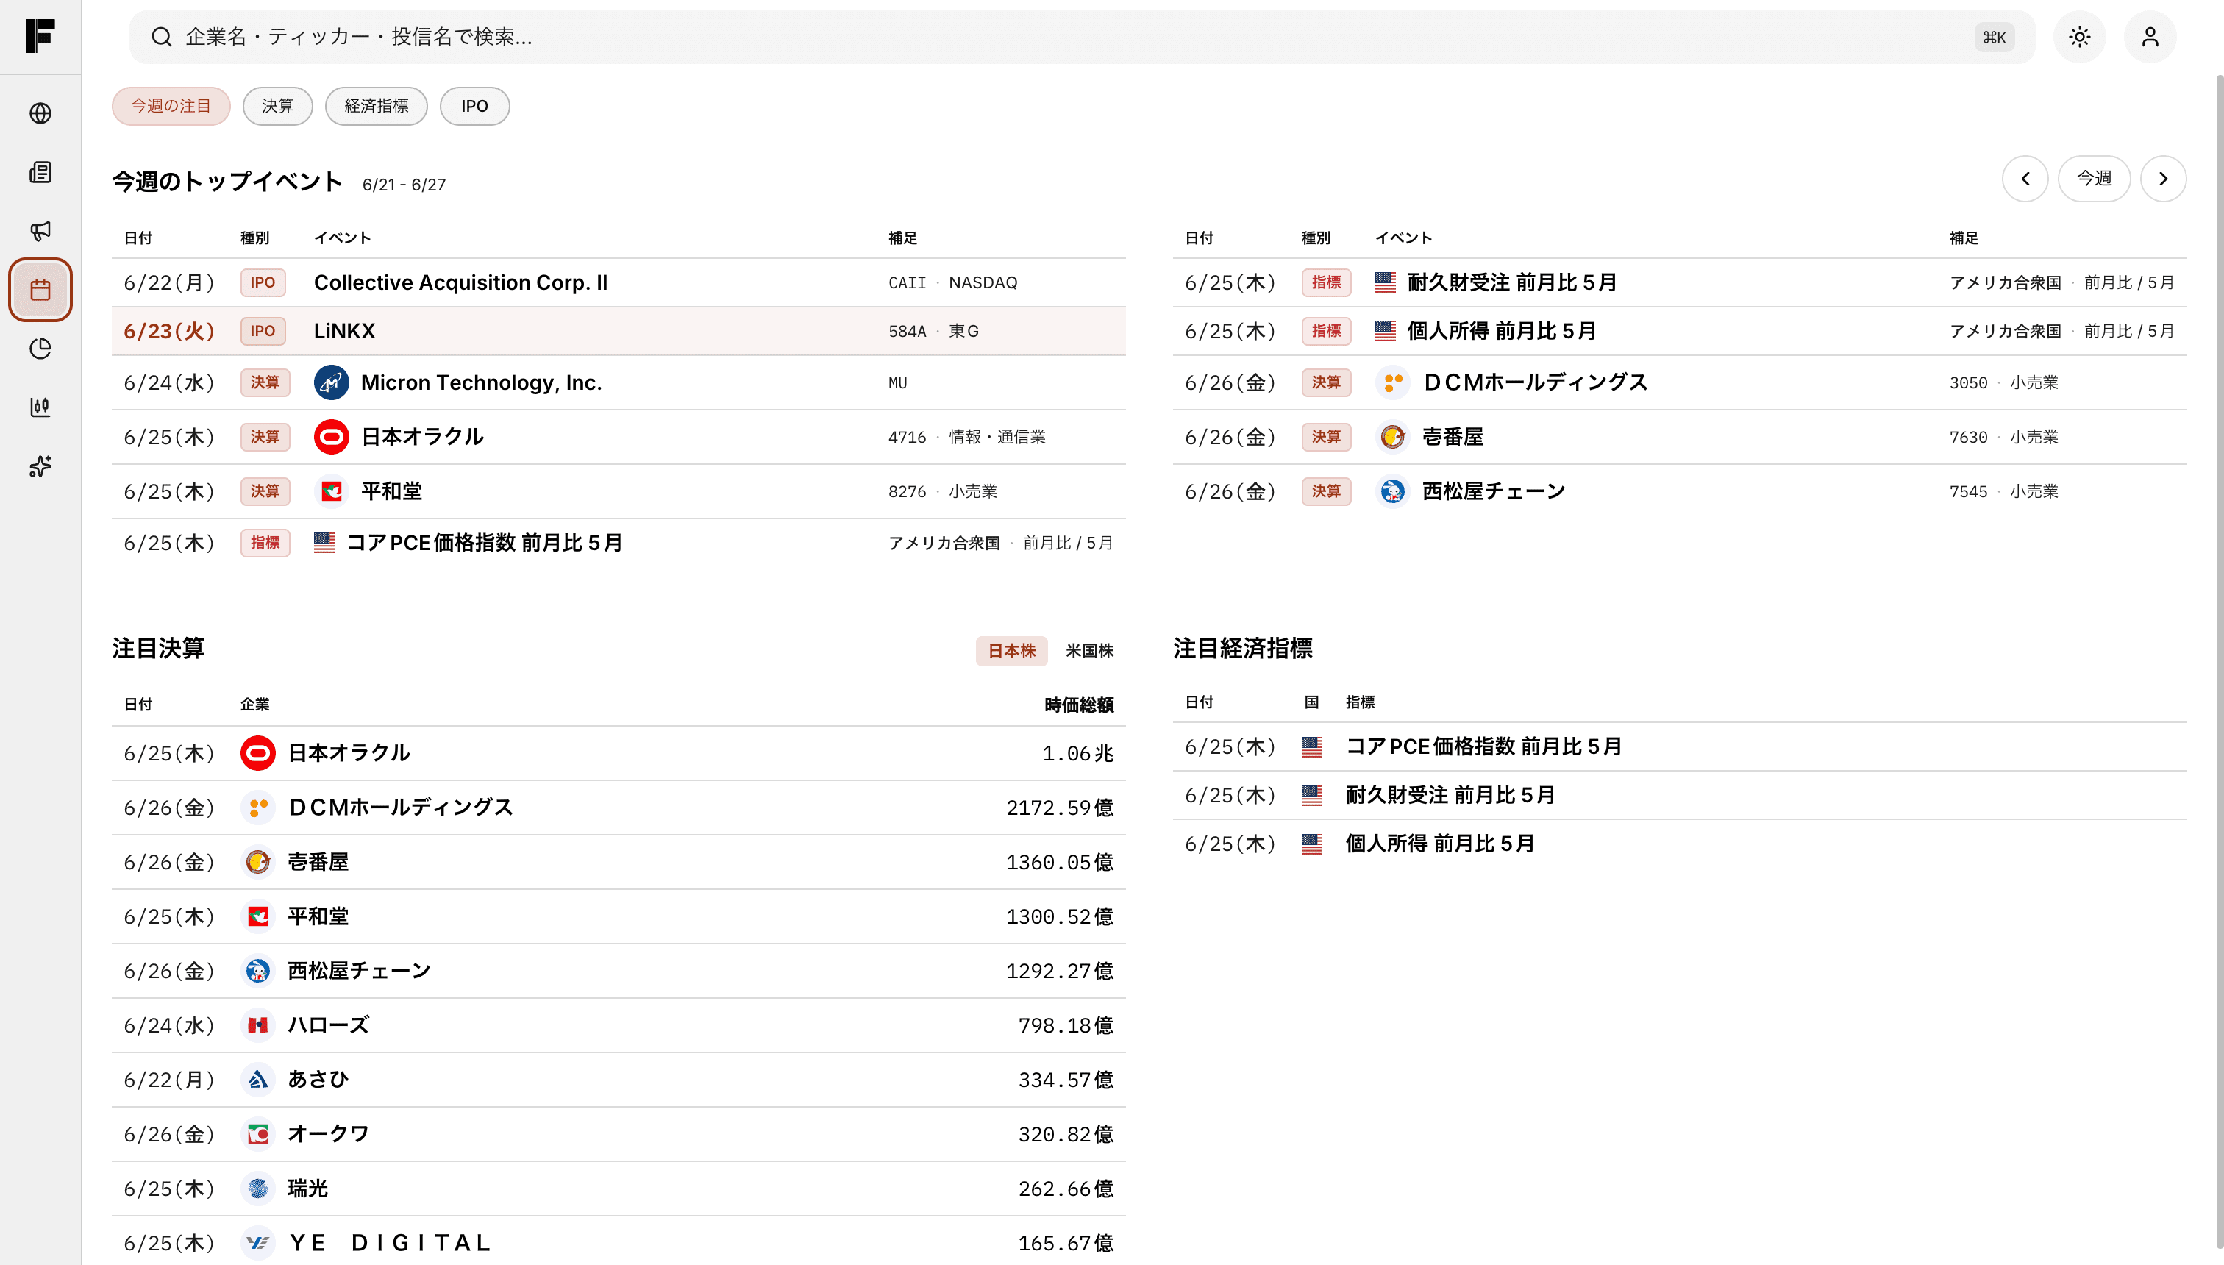
Task: Open 耐久財受注 前月比 5月 in 注目経済指標
Action: (1679, 796)
